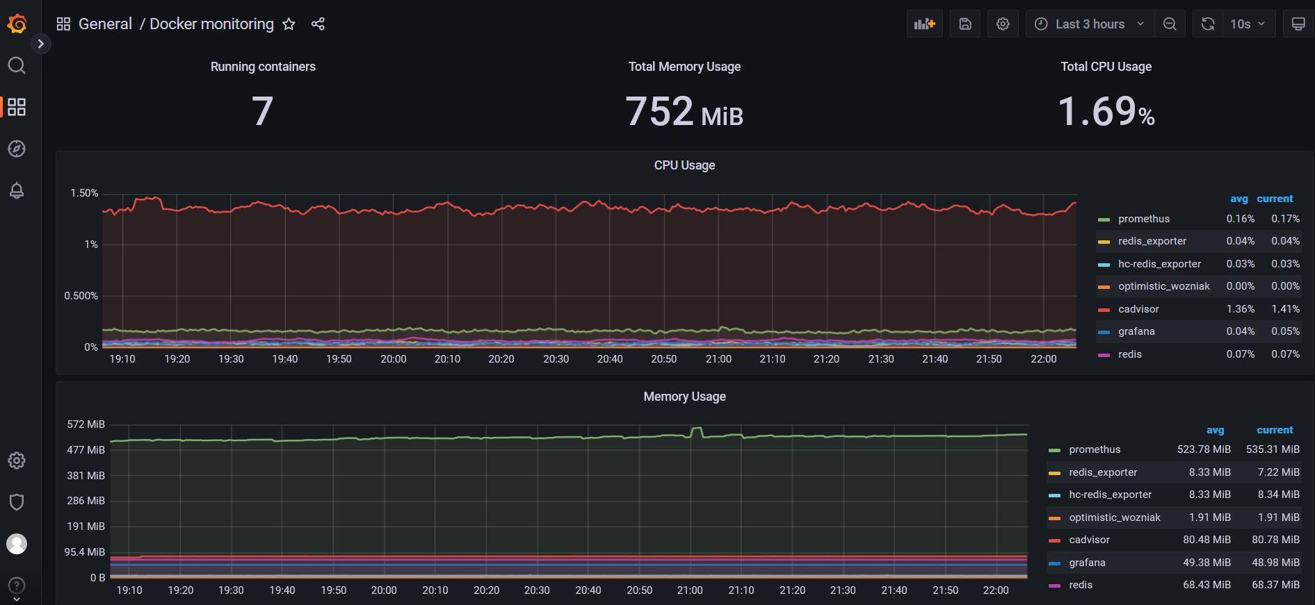Add a new panel to dashboard
This screenshot has width=1315, height=605.
[925, 24]
